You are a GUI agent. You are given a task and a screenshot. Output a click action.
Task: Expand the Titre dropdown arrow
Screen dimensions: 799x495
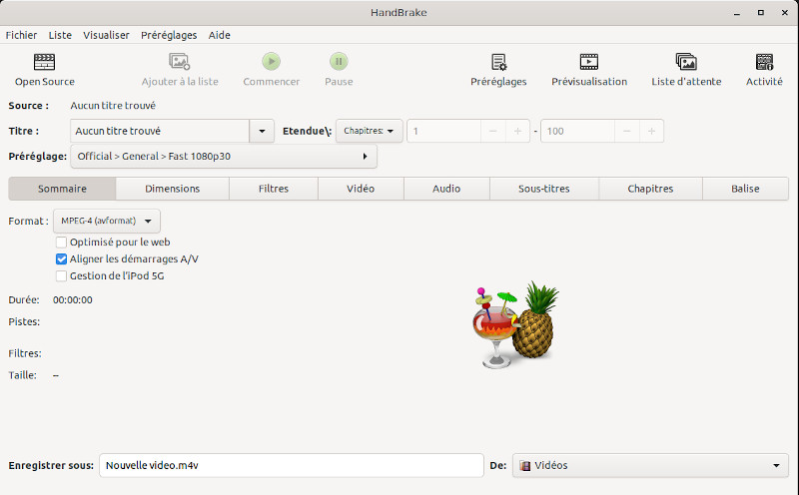tap(262, 131)
